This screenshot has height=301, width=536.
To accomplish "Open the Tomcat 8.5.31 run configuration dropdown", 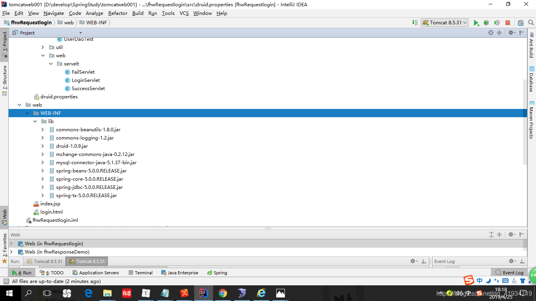I will pyautogui.click(x=445, y=23).
